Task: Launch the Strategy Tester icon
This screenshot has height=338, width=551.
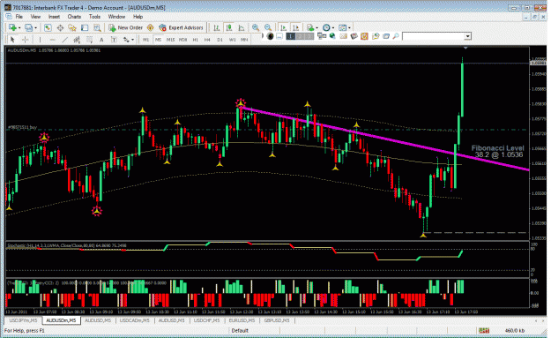Action: coord(97,27)
